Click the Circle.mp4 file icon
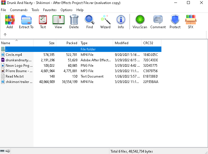 click(3, 54)
